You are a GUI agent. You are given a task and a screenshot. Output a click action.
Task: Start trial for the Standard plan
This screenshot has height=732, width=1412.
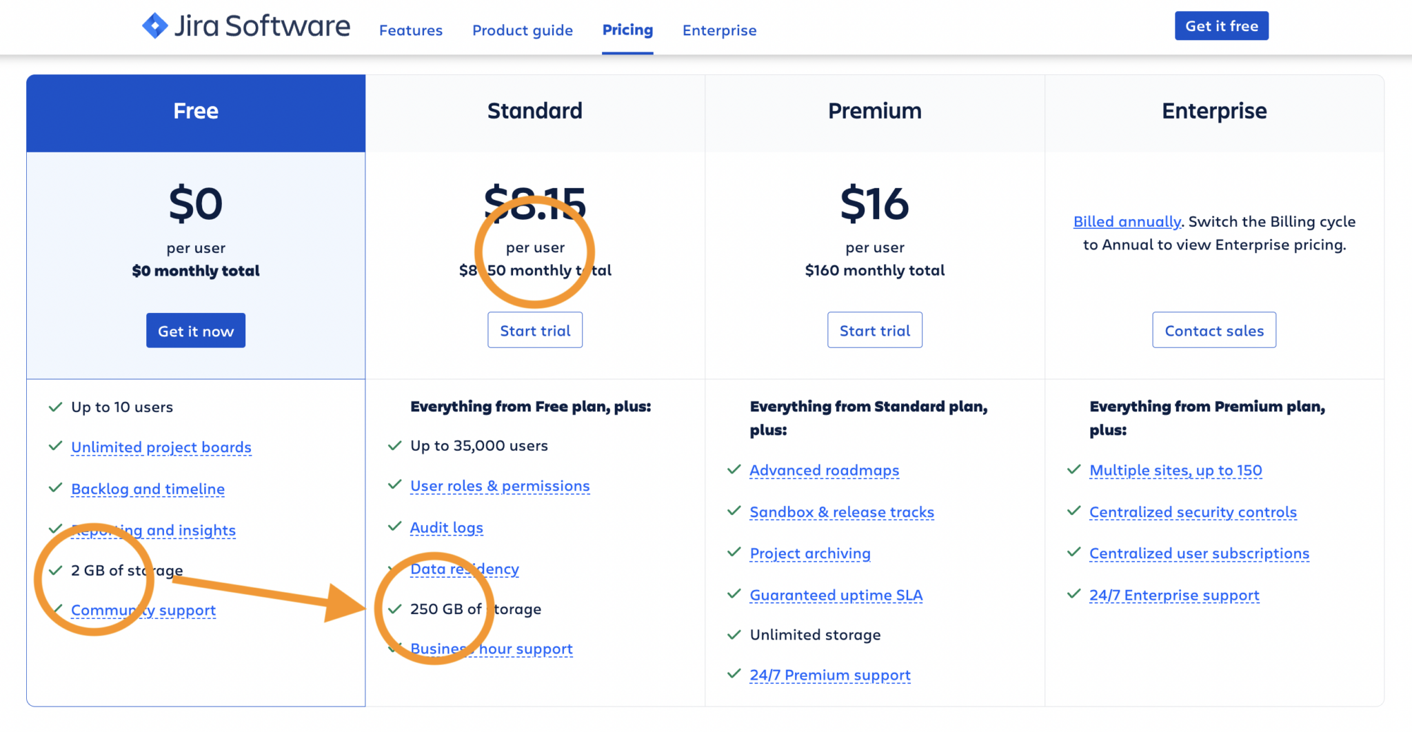click(535, 330)
